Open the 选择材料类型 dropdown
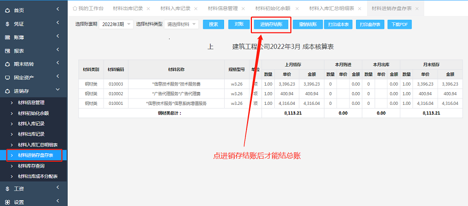Viewport: 468px width, 206px height. (x=181, y=24)
